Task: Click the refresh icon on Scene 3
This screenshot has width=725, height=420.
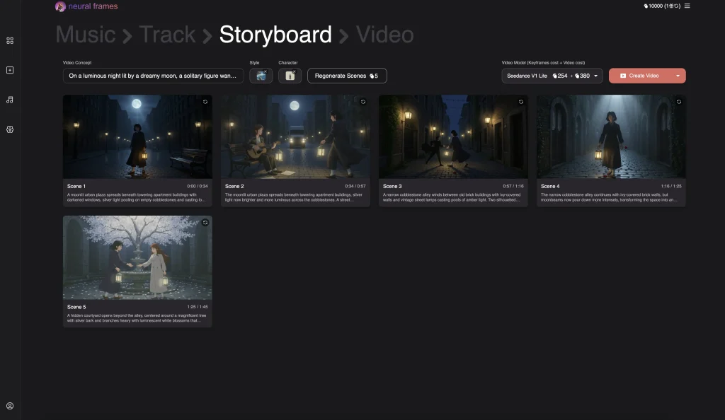Action: pyautogui.click(x=521, y=102)
